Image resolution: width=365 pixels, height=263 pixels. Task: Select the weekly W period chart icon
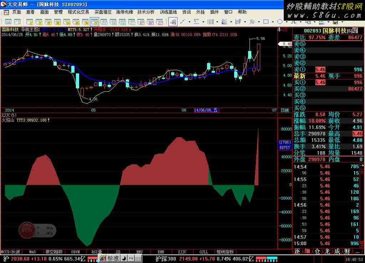pyautogui.click(x=104, y=22)
